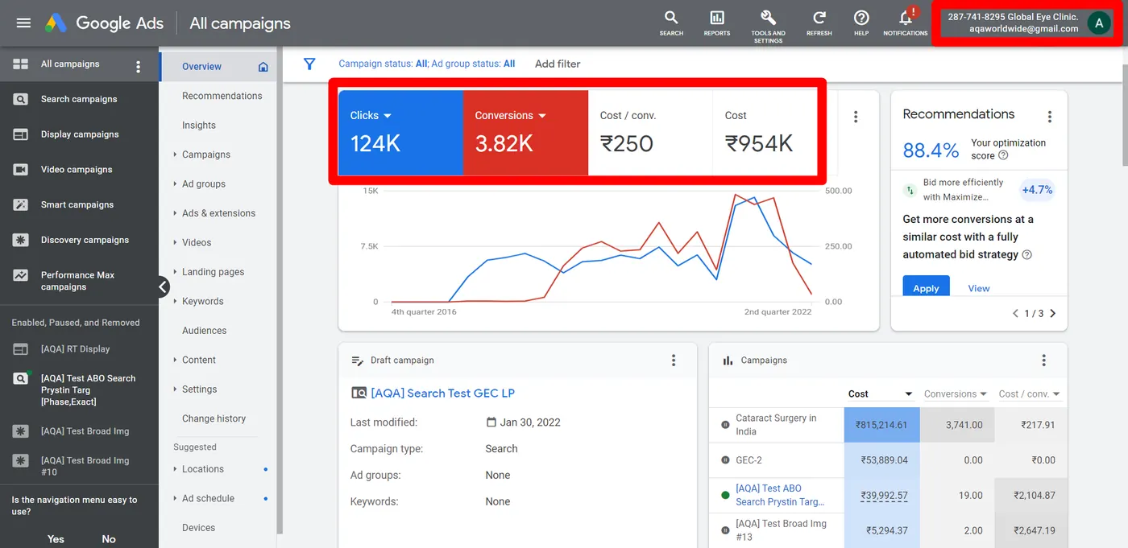
Task: Open [AQA] Test ABO Search campaign link in table
Action: 781,495
